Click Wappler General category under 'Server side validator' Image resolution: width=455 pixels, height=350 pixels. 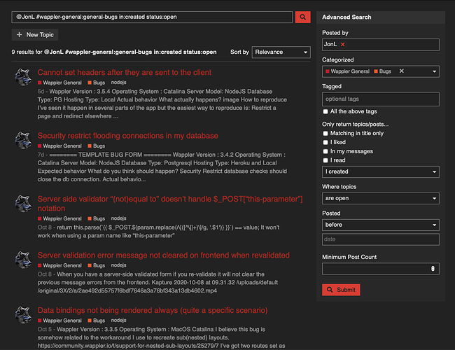coord(59,218)
